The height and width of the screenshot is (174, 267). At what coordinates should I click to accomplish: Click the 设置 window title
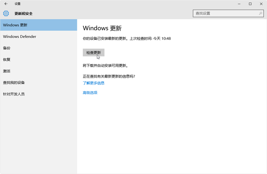click(18, 4)
